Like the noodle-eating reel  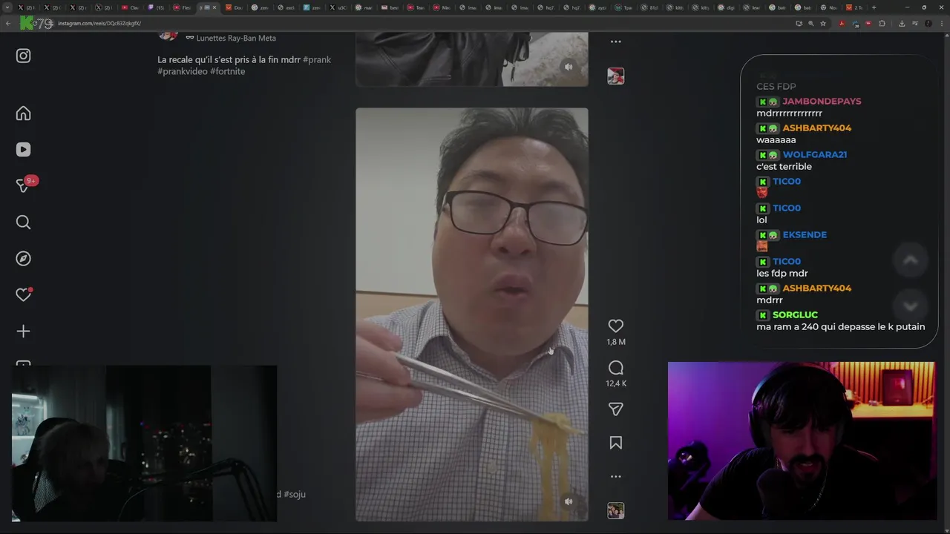click(615, 326)
